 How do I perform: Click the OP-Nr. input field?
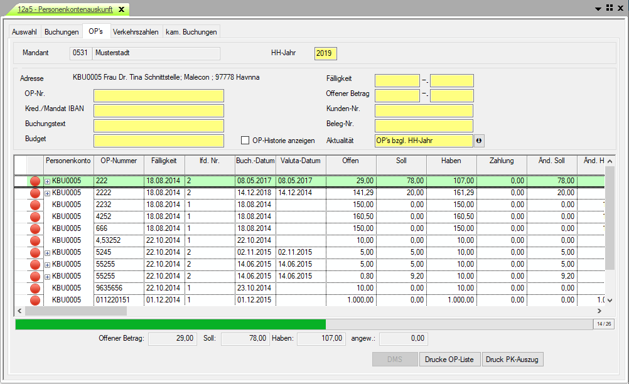click(x=158, y=95)
